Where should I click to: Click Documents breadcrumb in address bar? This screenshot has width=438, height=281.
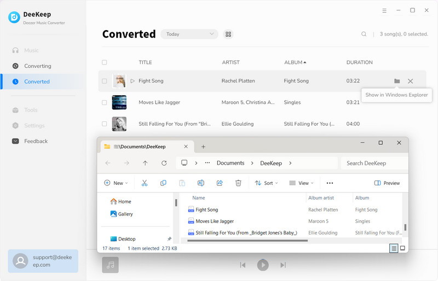click(230, 163)
